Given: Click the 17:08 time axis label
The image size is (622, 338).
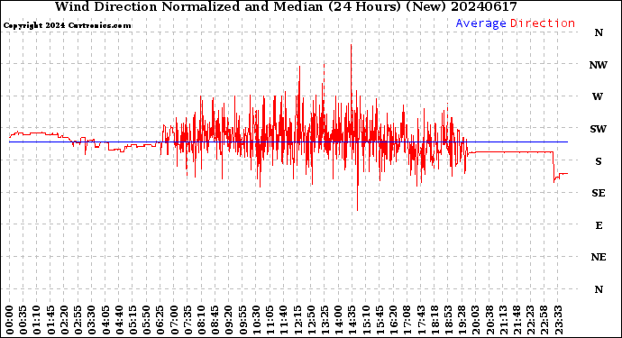Looking at the screenshot, I should [x=407, y=320].
